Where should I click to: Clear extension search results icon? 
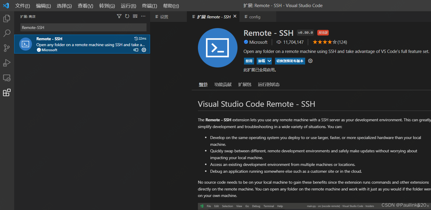click(x=135, y=16)
